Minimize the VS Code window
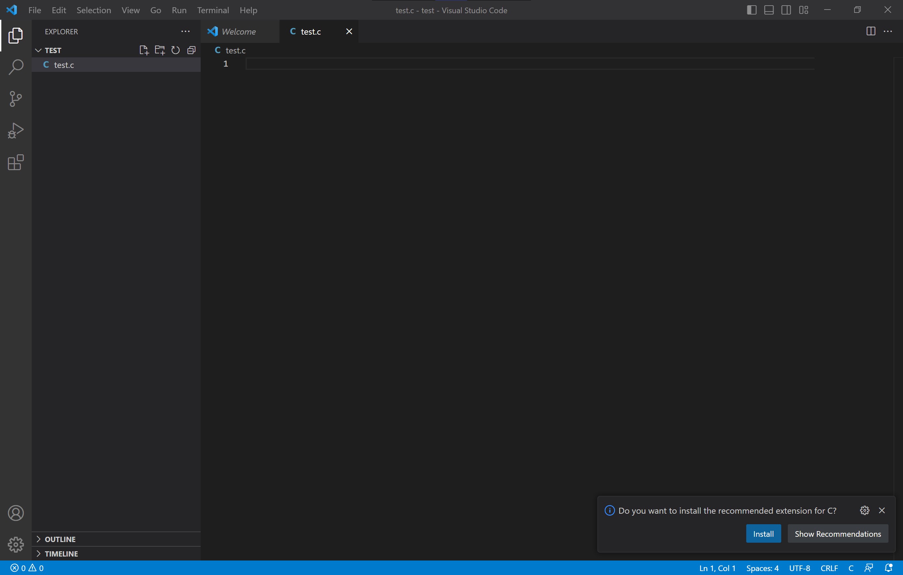This screenshot has width=903, height=575. (827, 10)
